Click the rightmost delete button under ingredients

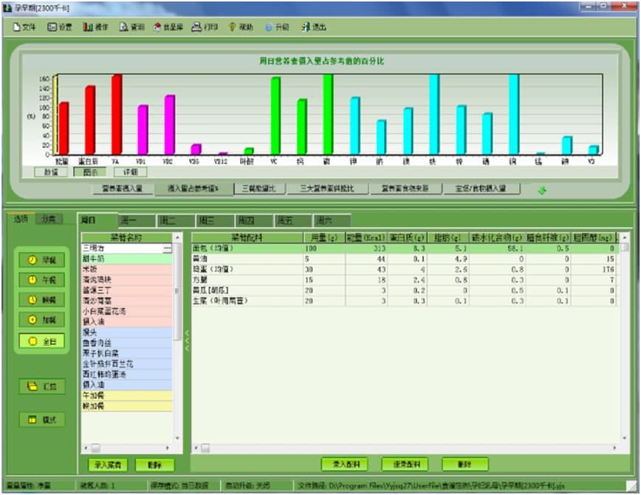465,464
